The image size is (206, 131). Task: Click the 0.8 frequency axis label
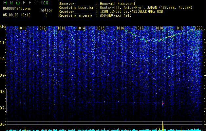[x=3, y=92]
